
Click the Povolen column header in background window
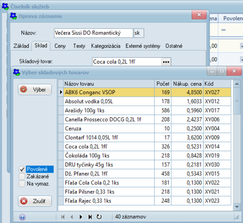(231, 18)
